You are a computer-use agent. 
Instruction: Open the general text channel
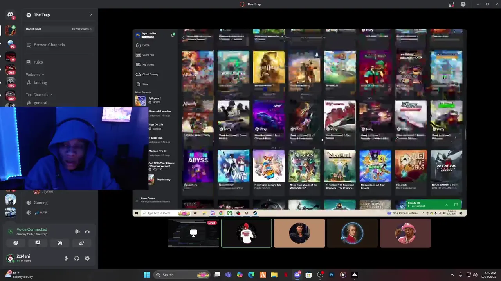coord(40,103)
